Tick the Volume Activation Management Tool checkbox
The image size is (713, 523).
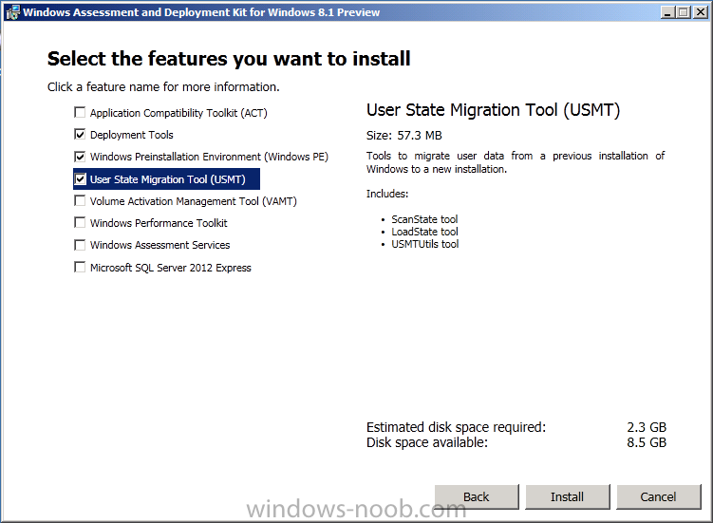(x=80, y=201)
